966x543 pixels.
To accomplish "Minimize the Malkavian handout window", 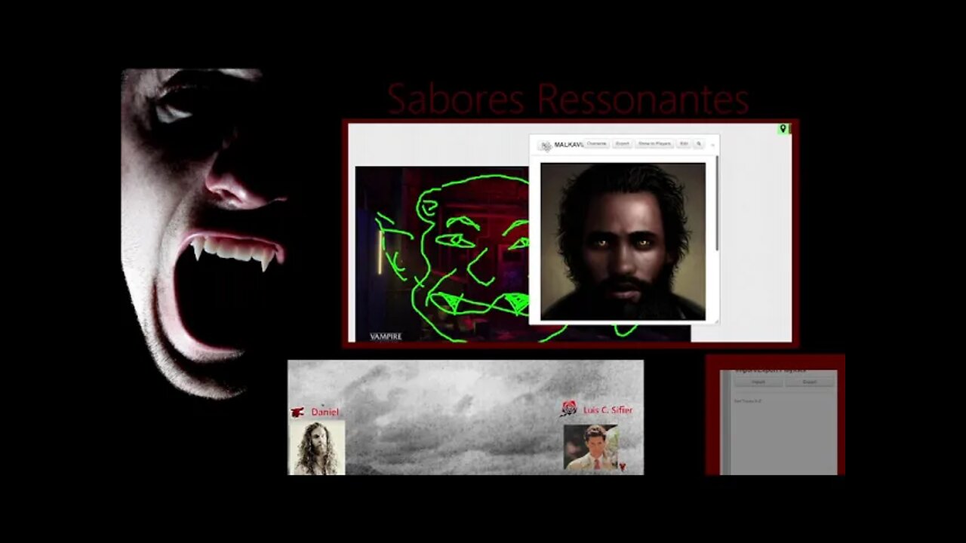I will [712, 145].
